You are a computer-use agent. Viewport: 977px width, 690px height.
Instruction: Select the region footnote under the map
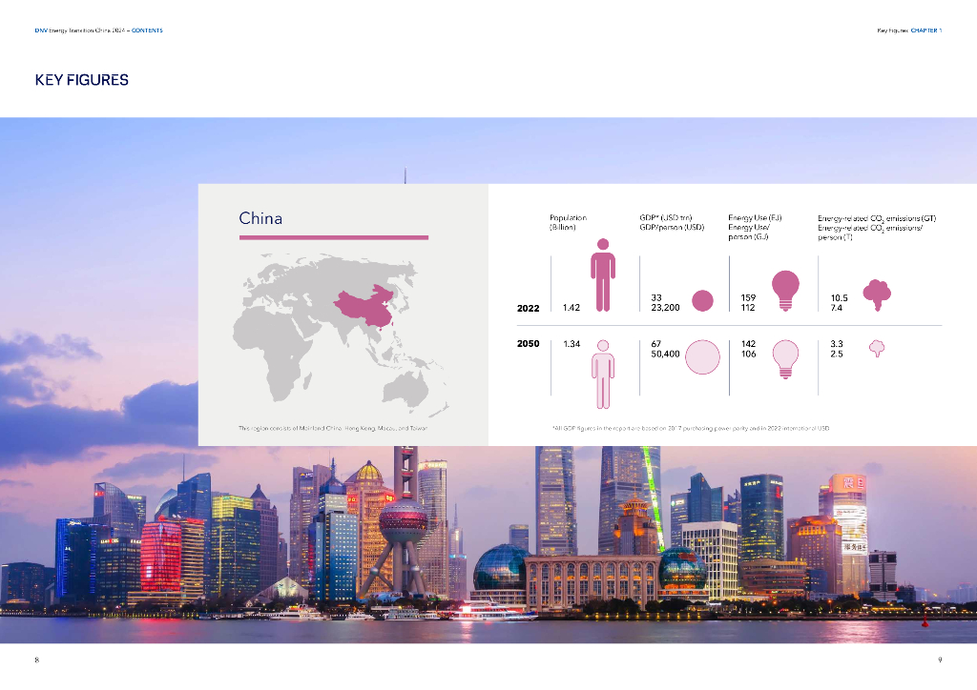tap(333, 428)
